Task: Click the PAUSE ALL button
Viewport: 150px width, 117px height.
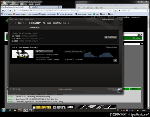Action: (x=110, y=37)
